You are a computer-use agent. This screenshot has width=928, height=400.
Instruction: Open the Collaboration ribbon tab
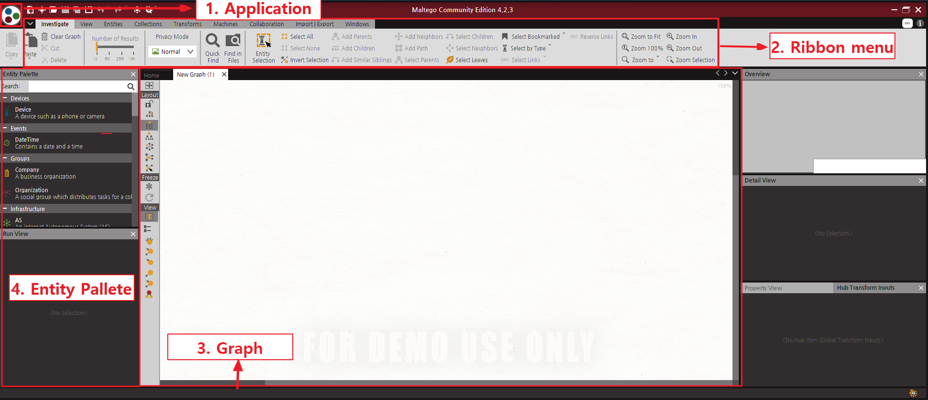point(267,24)
